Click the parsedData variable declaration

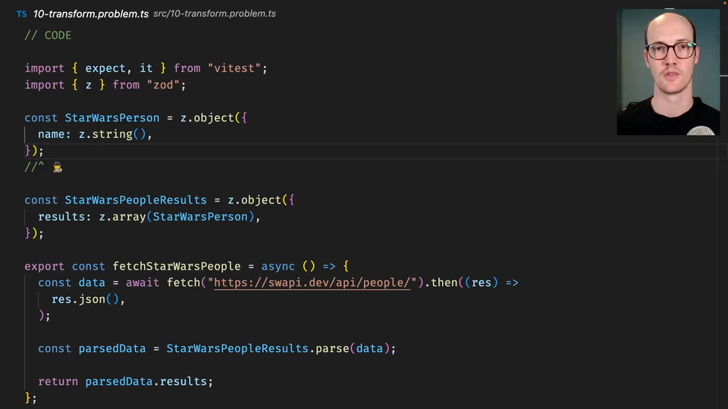112,348
